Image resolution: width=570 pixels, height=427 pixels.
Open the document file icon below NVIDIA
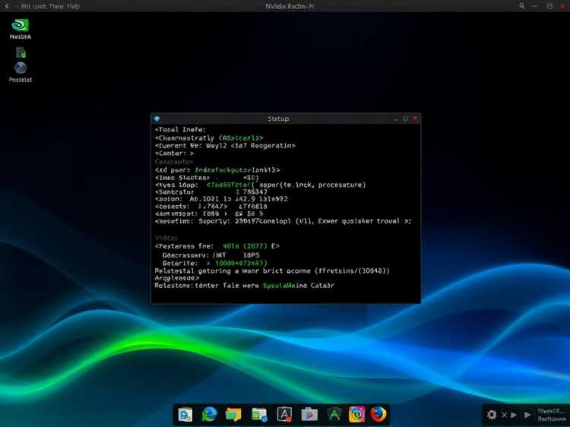21,53
